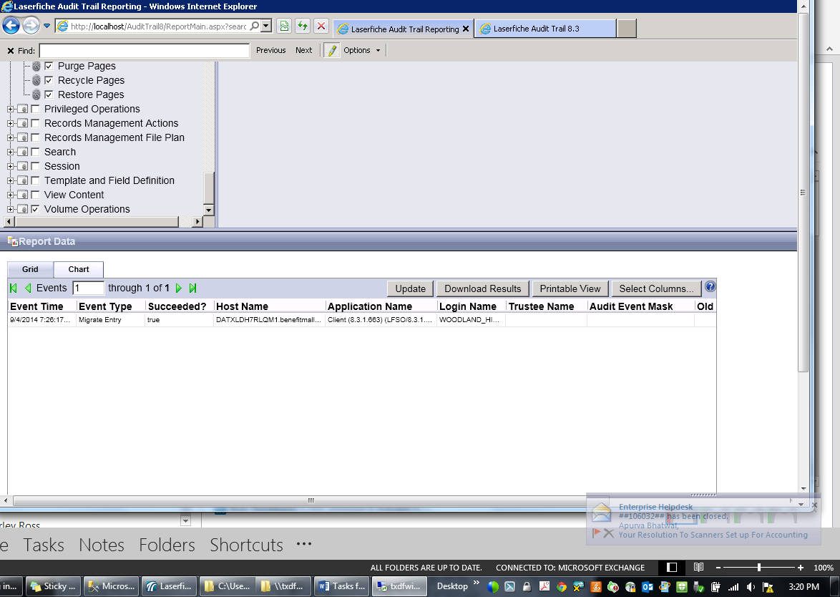840x597 pixels.
Task: Open Tasks in the Outlook navigation bar
Action: pyautogui.click(x=44, y=545)
